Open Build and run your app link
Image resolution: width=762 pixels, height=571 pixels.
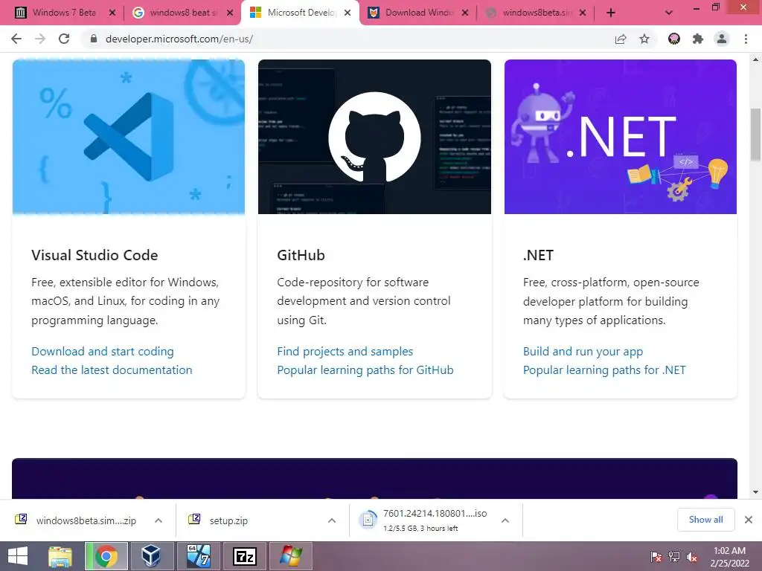(x=583, y=351)
